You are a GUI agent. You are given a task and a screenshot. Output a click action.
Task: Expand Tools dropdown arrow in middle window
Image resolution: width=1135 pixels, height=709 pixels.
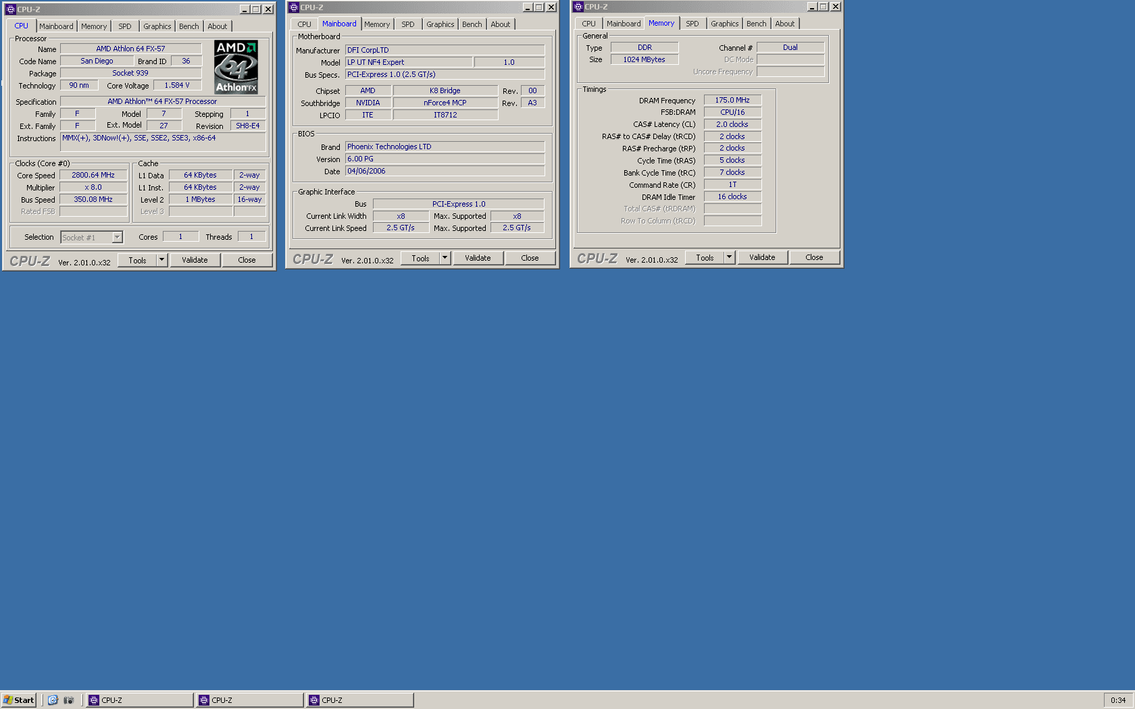tap(445, 258)
